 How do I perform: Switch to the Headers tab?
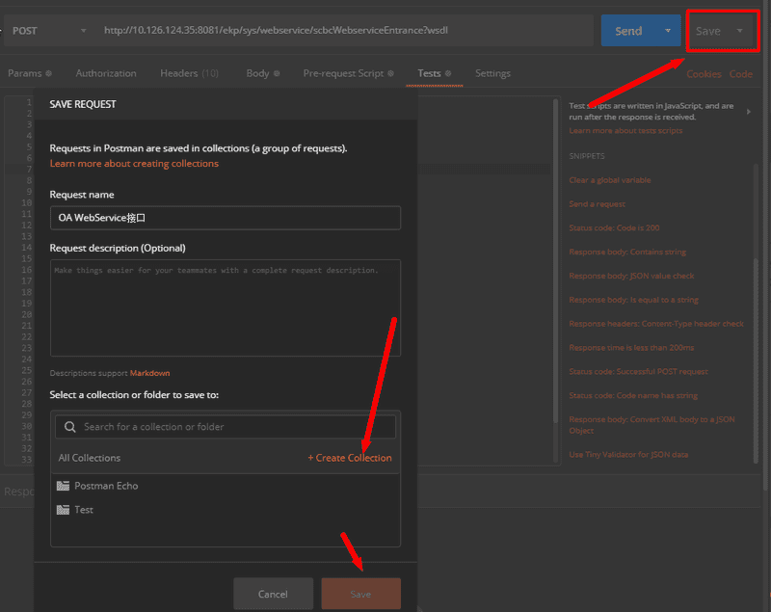188,73
